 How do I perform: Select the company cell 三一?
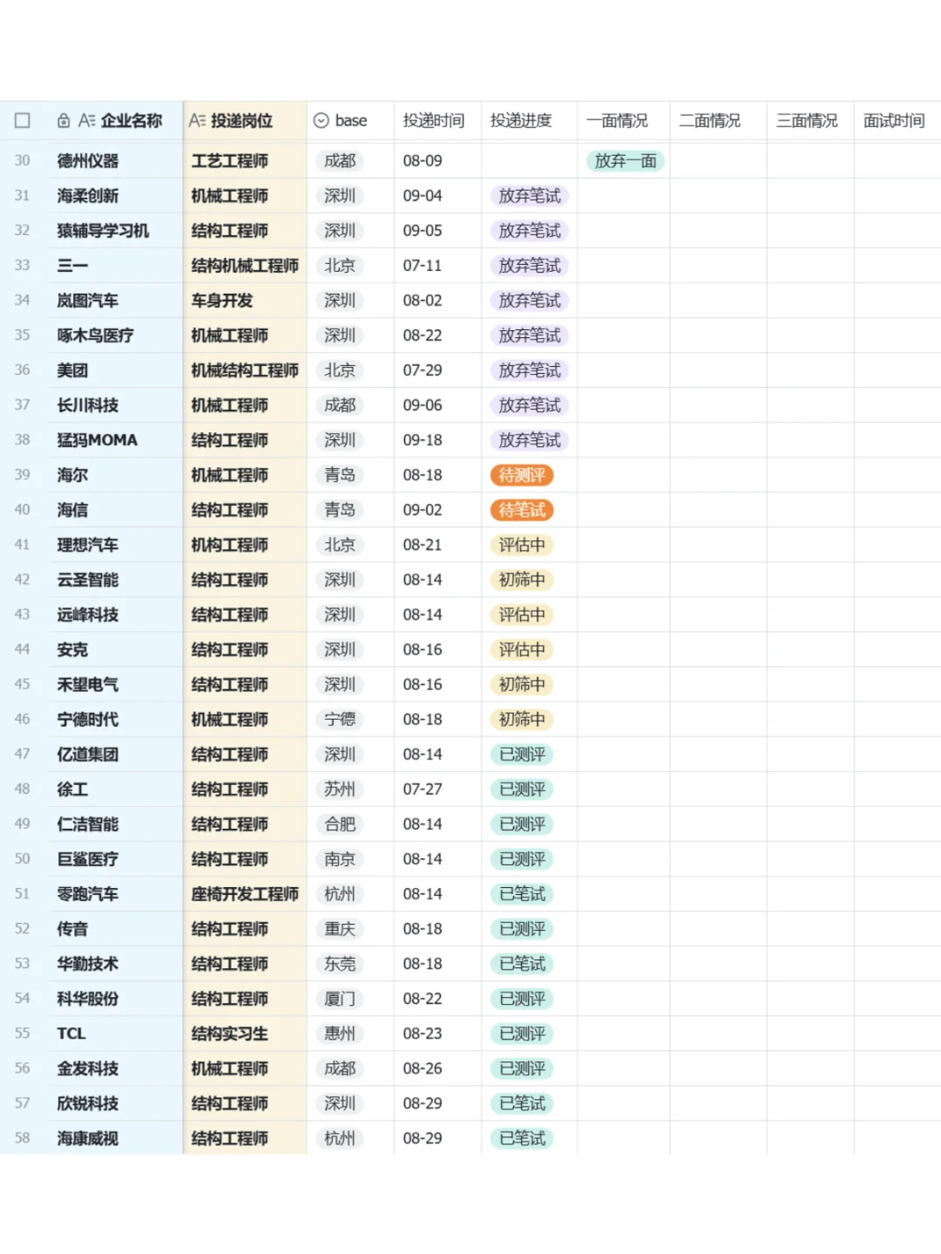point(115,266)
